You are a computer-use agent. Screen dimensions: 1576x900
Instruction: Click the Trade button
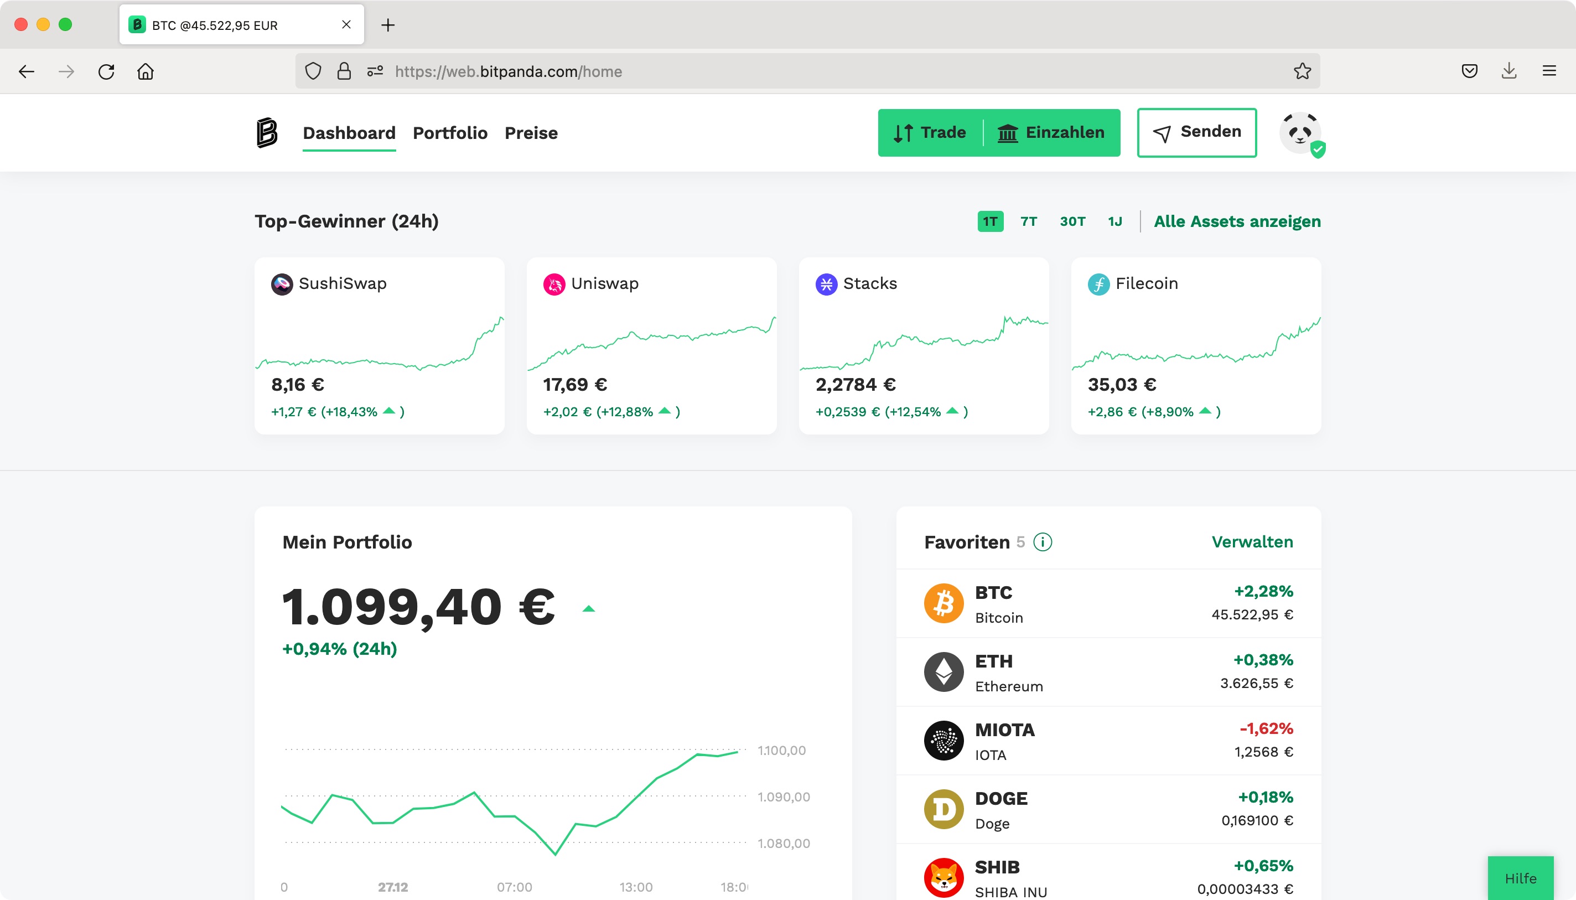point(930,133)
